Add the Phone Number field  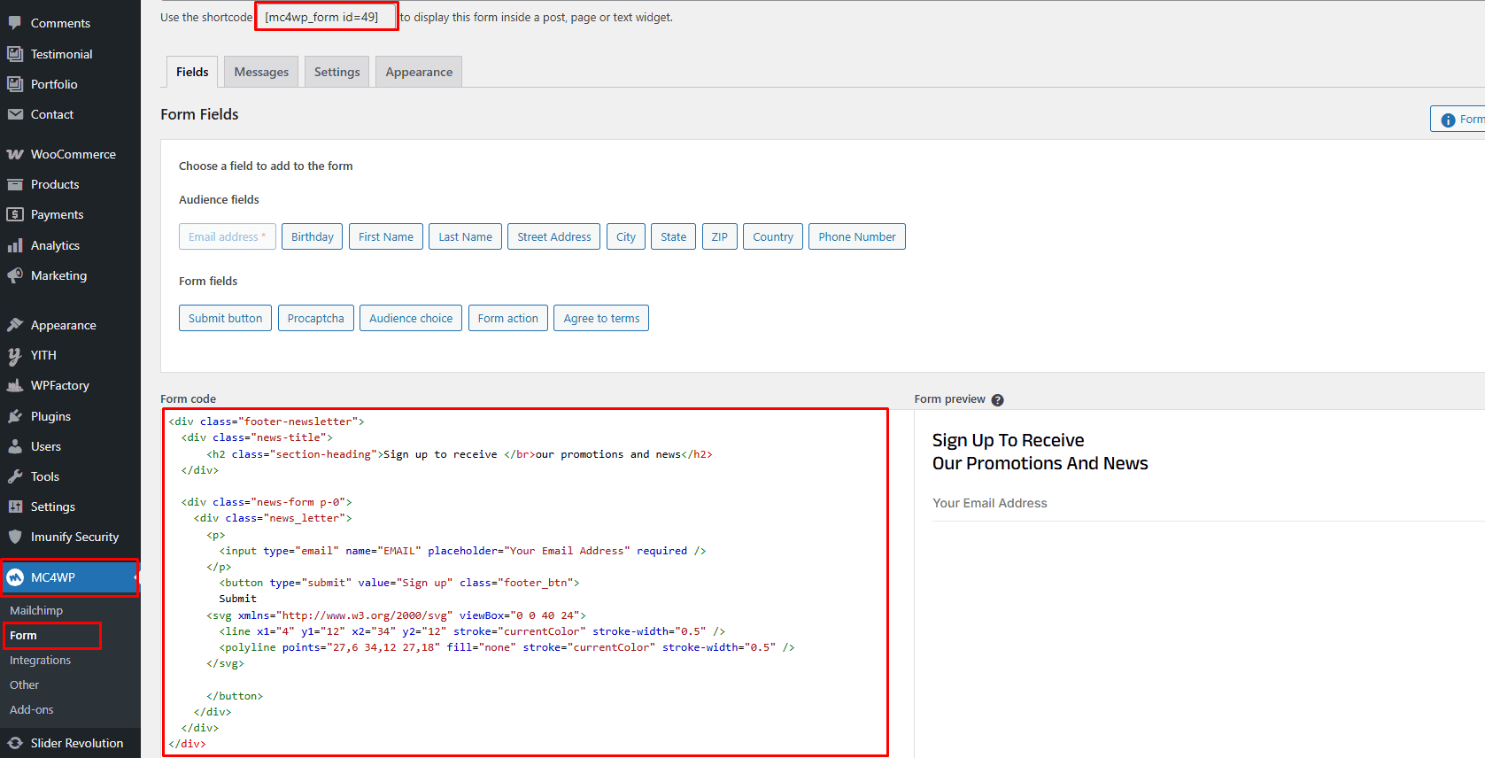[x=857, y=236]
